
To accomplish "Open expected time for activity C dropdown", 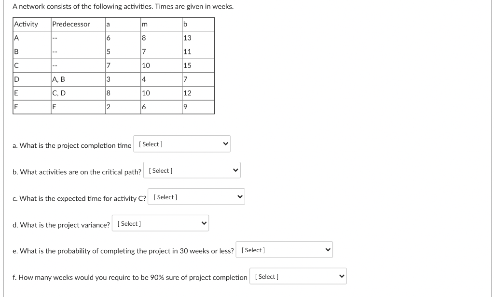I will pyautogui.click(x=196, y=197).
